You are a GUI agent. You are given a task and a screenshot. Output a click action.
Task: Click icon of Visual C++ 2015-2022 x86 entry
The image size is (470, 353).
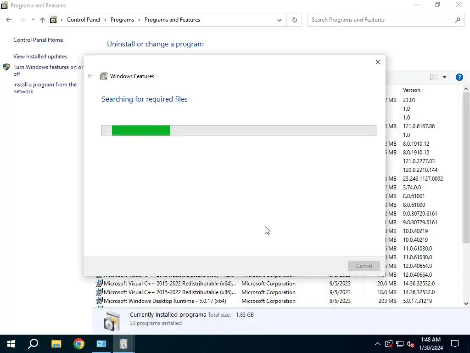tap(99, 292)
